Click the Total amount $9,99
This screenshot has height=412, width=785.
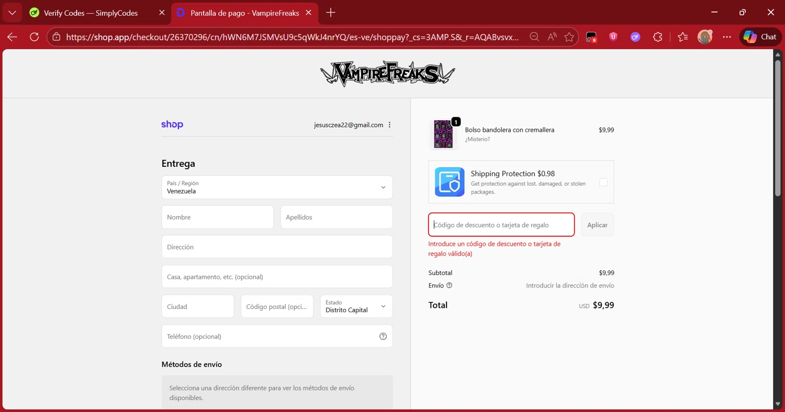[x=603, y=305]
